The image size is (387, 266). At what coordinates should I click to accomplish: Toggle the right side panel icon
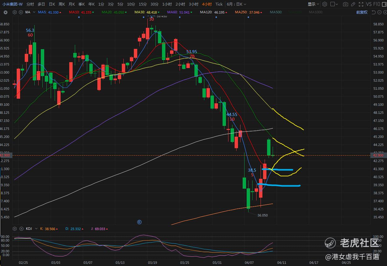tap(384, 4)
